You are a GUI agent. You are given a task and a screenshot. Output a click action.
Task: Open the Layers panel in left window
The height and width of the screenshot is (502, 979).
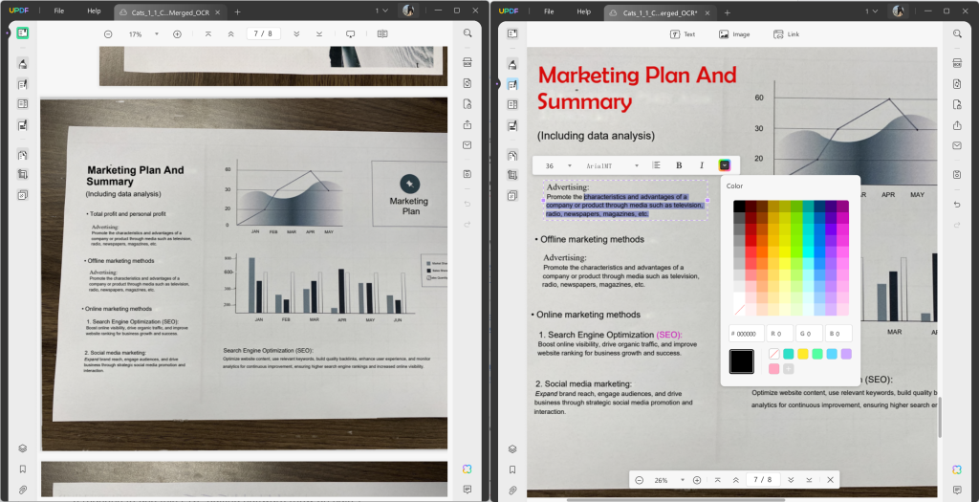[x=22, y=447]
